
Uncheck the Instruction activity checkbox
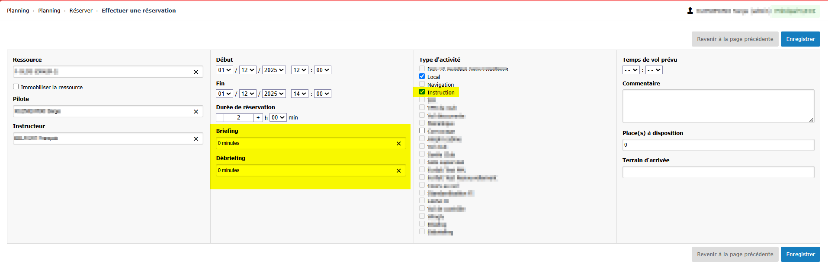click(422, 92)
